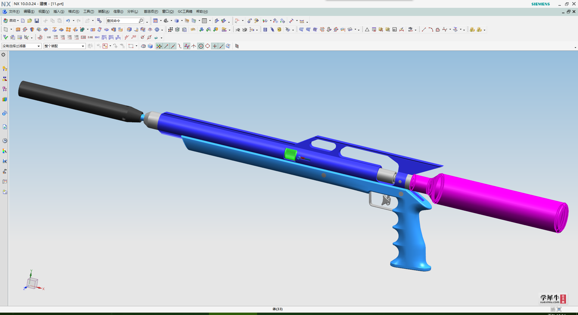The image size is (578, 315).
Task: Open the 首选项(P) preferences menu
Action: pos(151,11)
